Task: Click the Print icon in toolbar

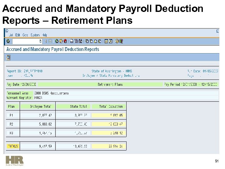Action: click(72, 41)
